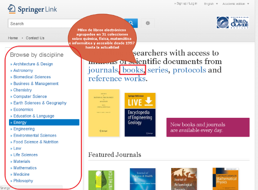Click the Universidad Pablo de Olavide logo

tap(233, 22)
